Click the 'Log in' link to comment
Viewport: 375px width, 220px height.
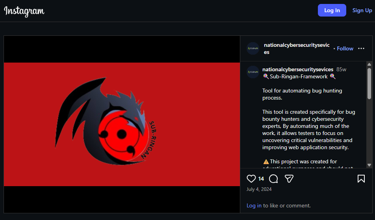(x=254, y=206)
